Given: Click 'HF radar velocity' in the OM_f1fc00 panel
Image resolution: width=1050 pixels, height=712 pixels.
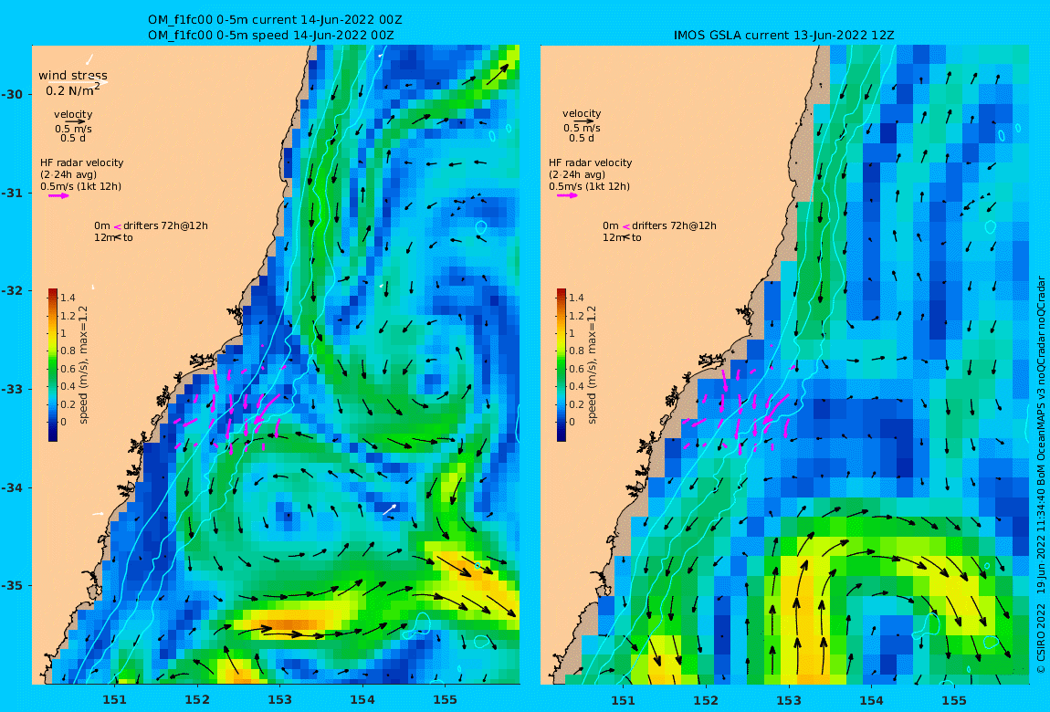Looking at the screenshot, I should [81, 162].
